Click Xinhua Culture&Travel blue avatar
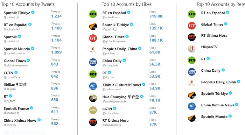This screenshot has height=135, width=245. pyautogui.click(x=93, y=86)
